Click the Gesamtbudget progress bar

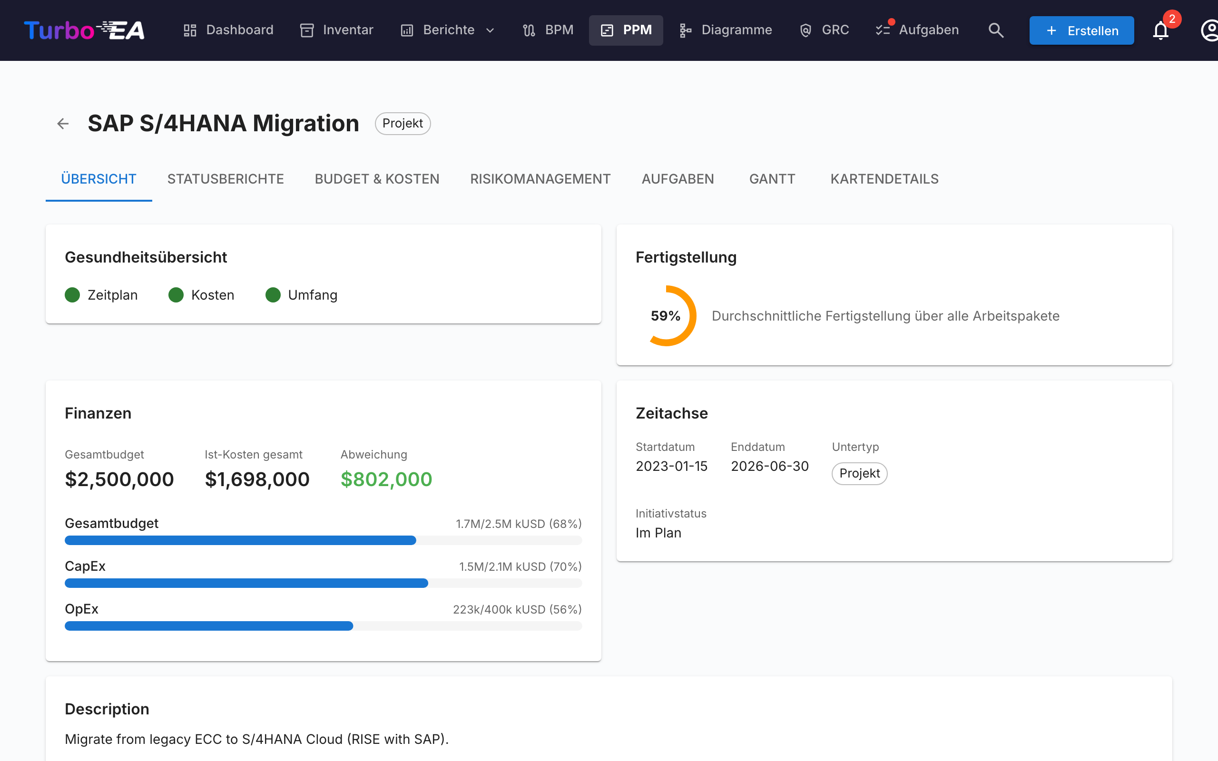tap(323, 541)
